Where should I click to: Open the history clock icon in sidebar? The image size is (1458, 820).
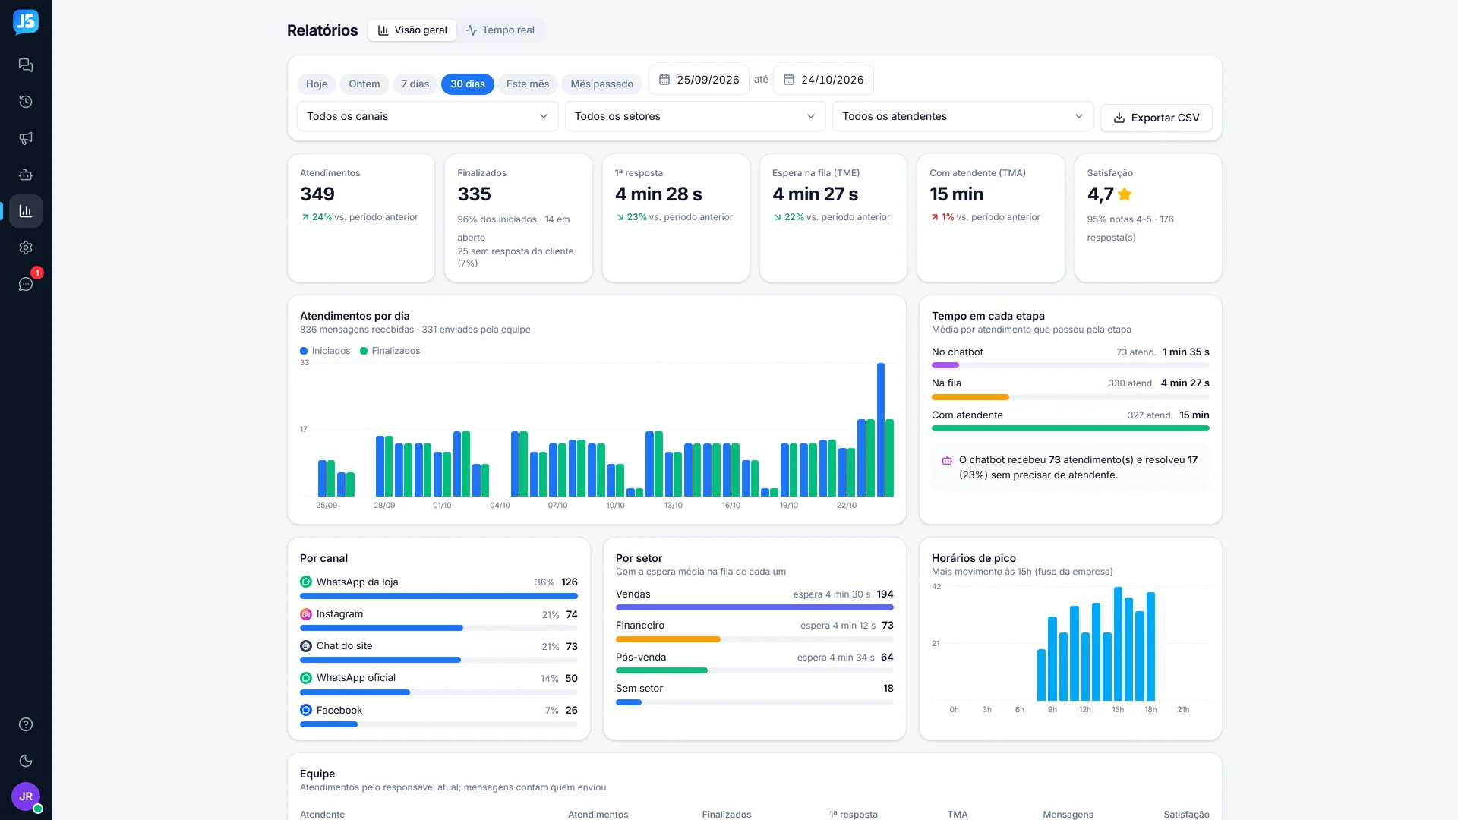(x=26, y=102)
